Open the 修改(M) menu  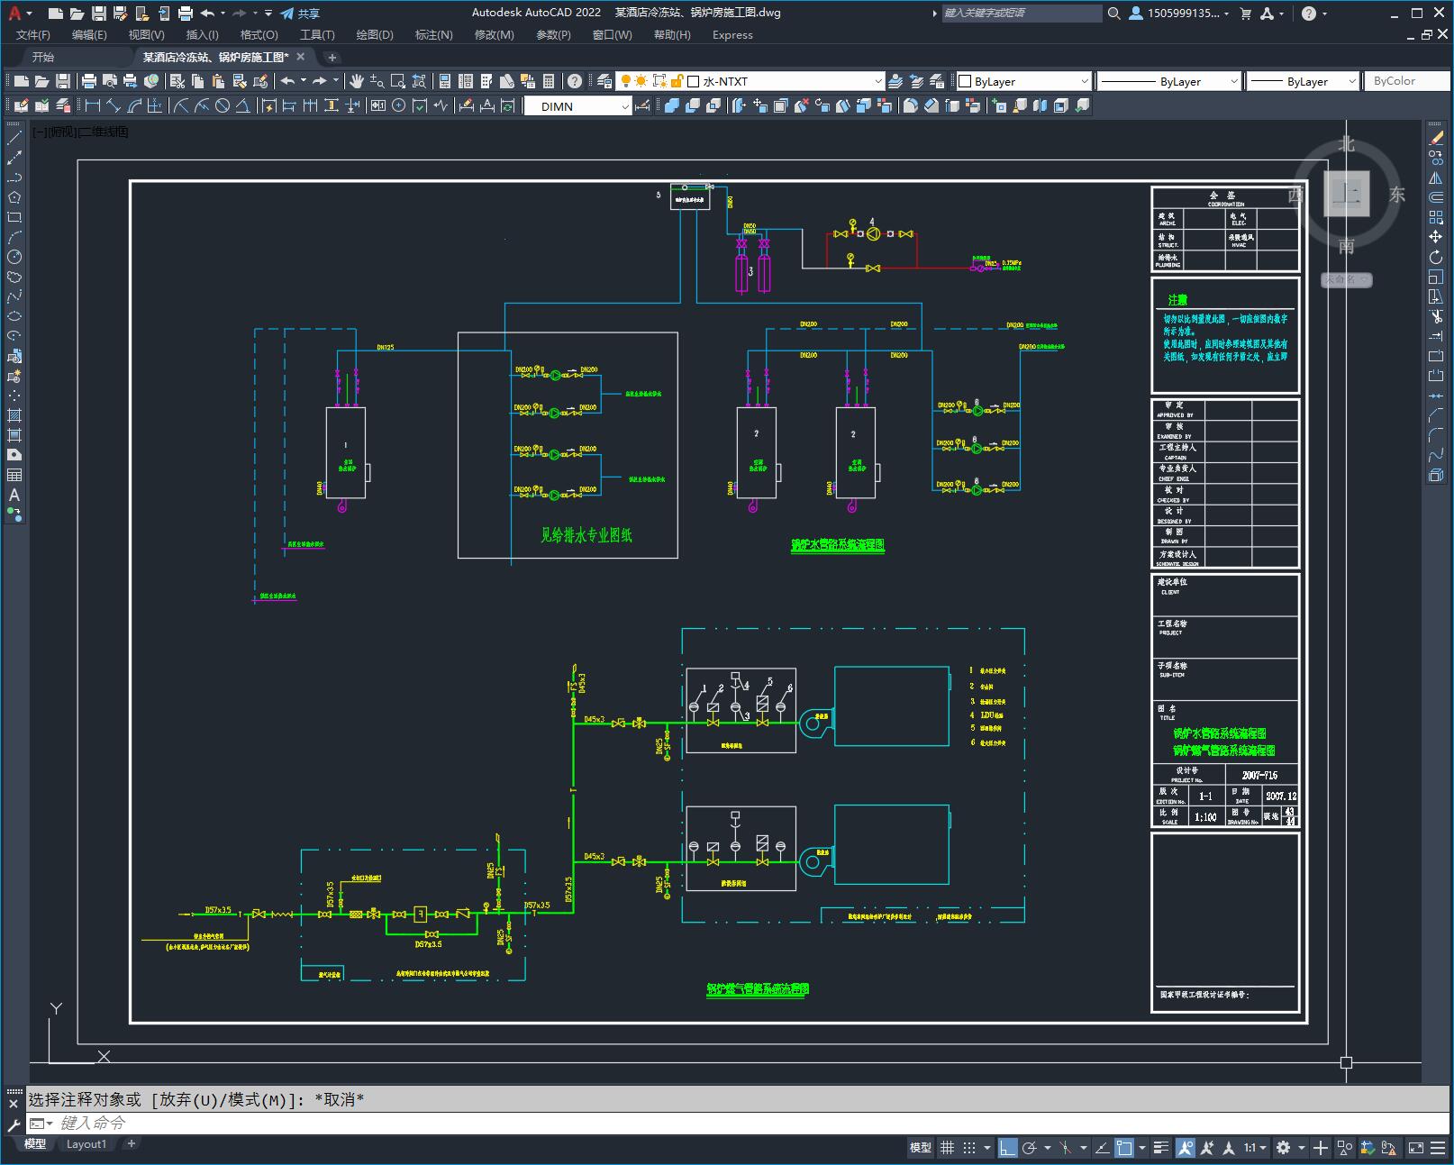(x=494, y=35)
